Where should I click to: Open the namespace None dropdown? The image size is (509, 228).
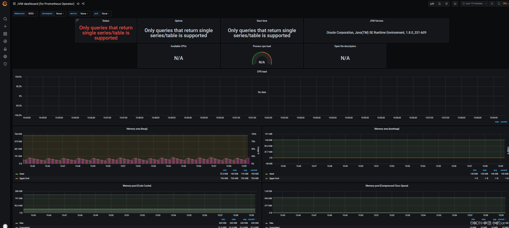point(60,14)
